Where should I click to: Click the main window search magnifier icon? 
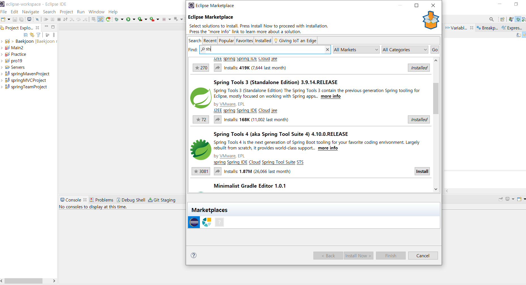coord(492,19)
